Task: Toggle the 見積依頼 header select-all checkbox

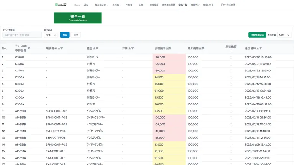Action: coord(231,51)
